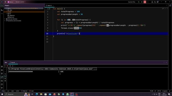Stop the process in the Run toolbar
The height and width of the screenshot is (96, 172).
click(7, 66)
